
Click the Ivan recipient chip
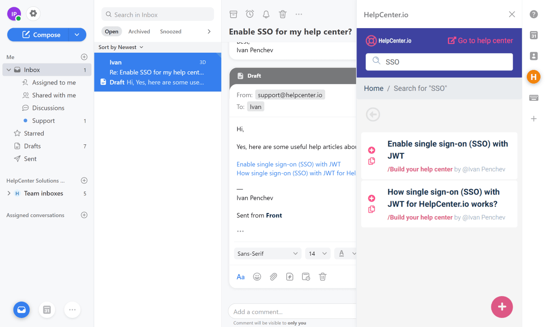tap(256, 107)
